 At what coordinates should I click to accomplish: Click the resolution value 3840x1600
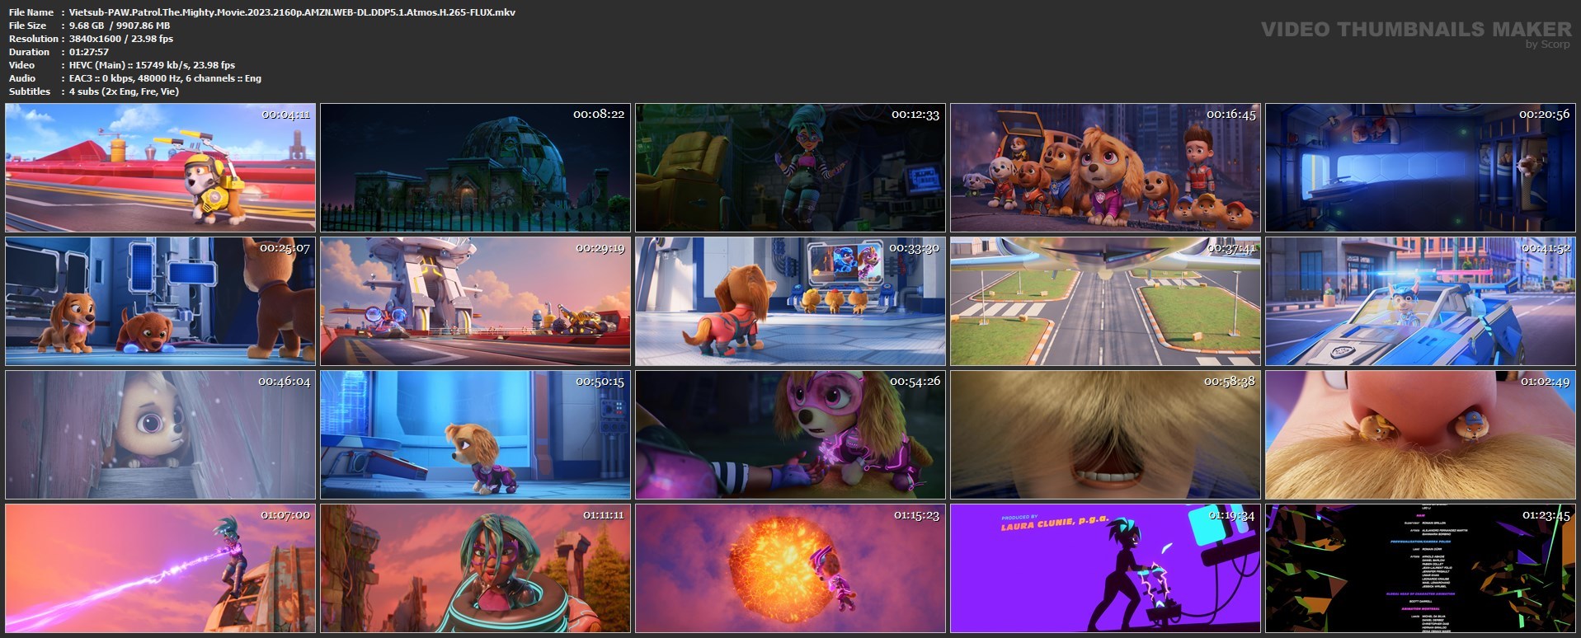point(95,39)
